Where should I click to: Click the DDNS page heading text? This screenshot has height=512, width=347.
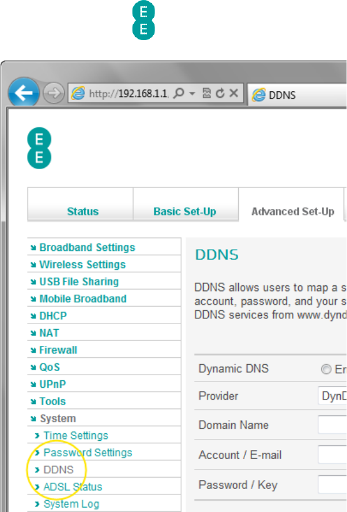217,255
